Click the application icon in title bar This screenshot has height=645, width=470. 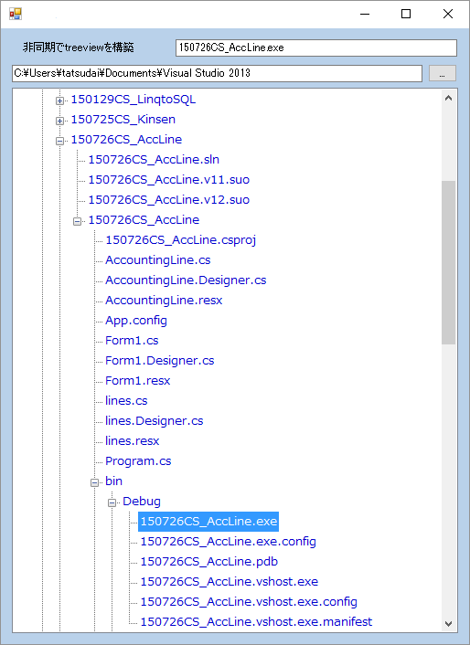pyautogui.click(x=16, y=14)
